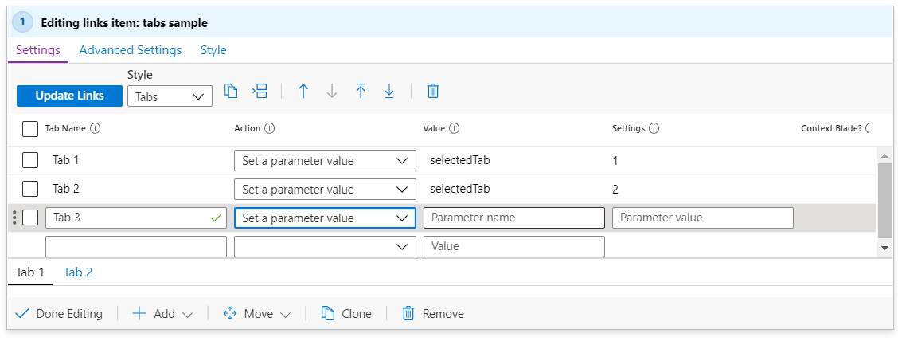Click selectedTab value in Tab 2 row
Screen dimensions: 898x341
pyautogui.click(x=460, y=189)
